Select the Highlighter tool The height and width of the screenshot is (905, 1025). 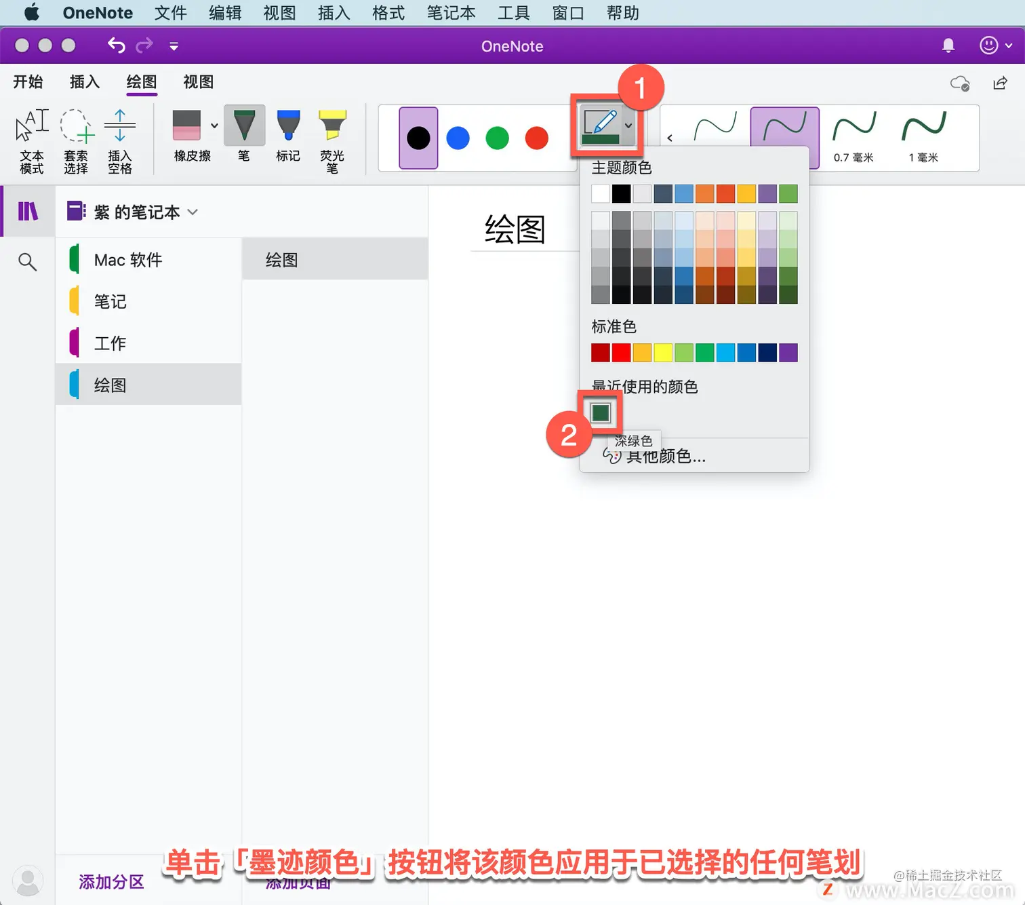click(332, 141)
